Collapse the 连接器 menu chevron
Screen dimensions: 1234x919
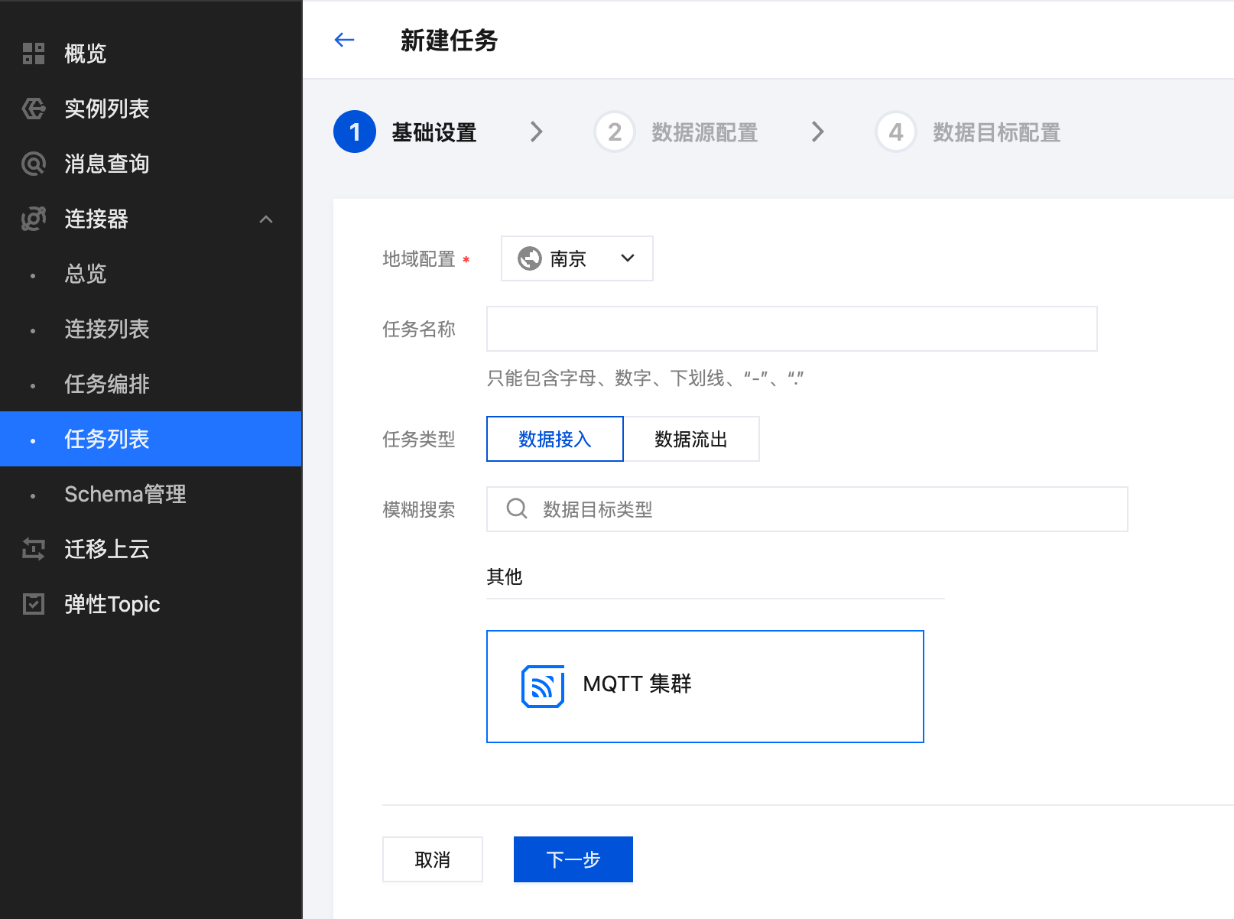coord(266,219)
